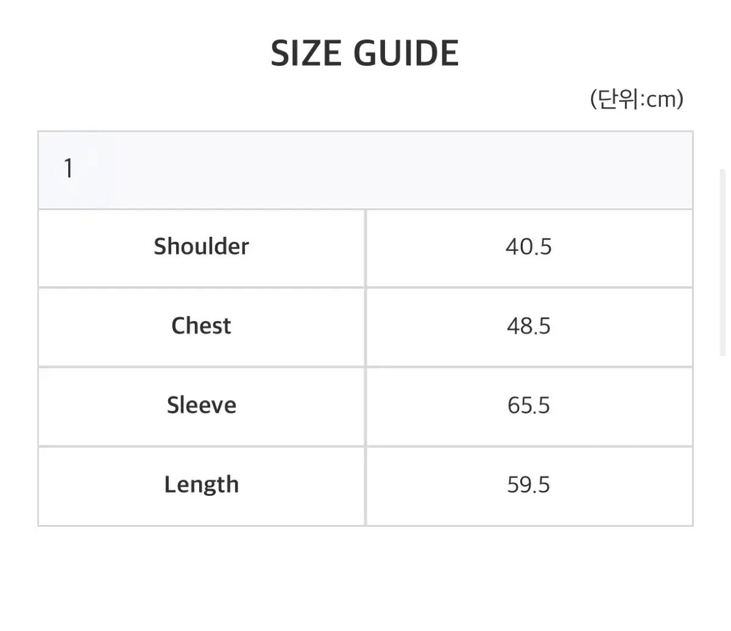Click the Shoulder label cell
The height and width of the screenshot is (631, 731).
coord(201,247)
